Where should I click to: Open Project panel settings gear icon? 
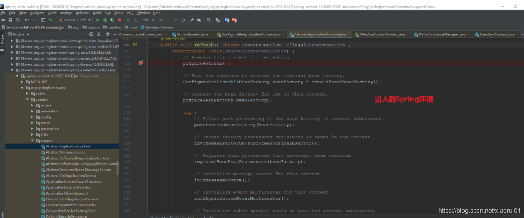coord(108,34)
